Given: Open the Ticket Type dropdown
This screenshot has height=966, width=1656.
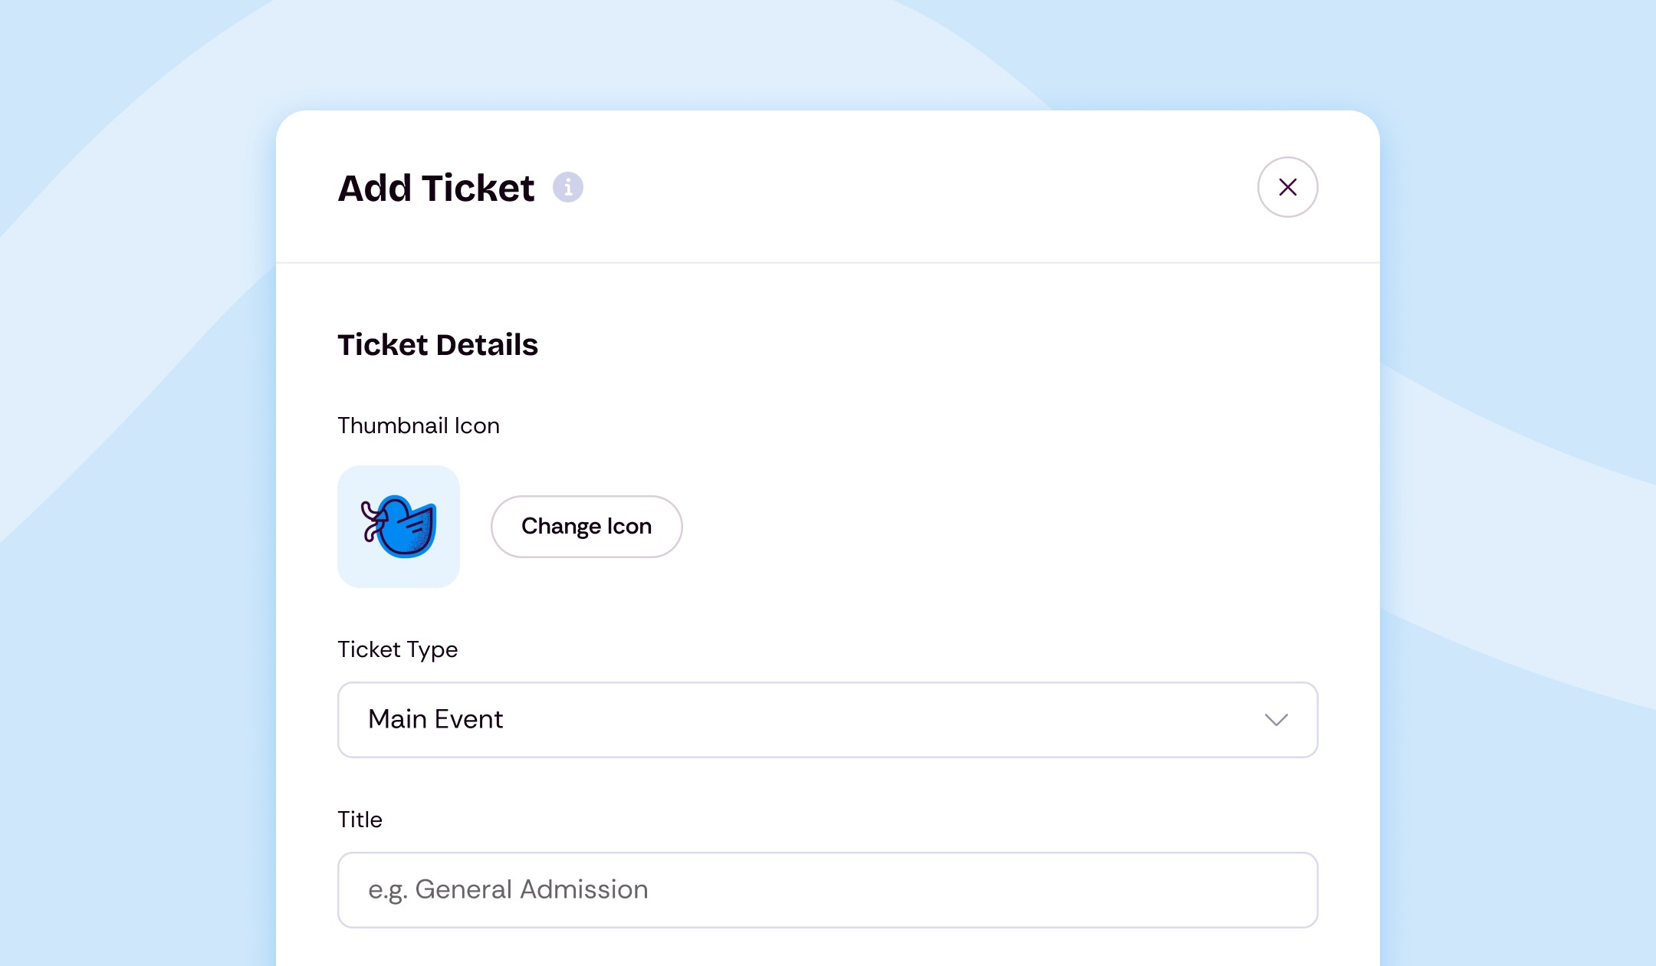Looking at the screenshot, I should coord(826,720).
